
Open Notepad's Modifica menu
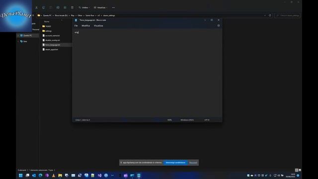click(85, 26)
